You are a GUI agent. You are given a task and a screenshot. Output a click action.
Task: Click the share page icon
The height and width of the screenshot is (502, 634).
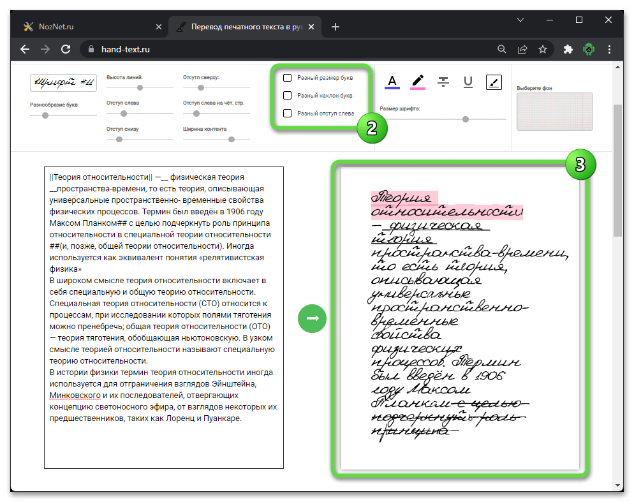522,49
